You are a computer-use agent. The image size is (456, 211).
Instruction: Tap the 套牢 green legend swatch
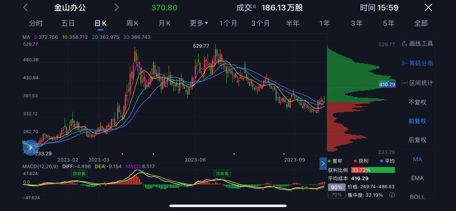[x=330, y=161]
